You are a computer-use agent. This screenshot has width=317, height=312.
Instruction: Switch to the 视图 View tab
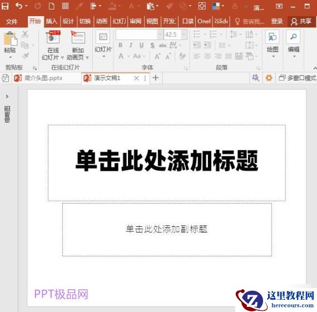click(x=152, y=21)
